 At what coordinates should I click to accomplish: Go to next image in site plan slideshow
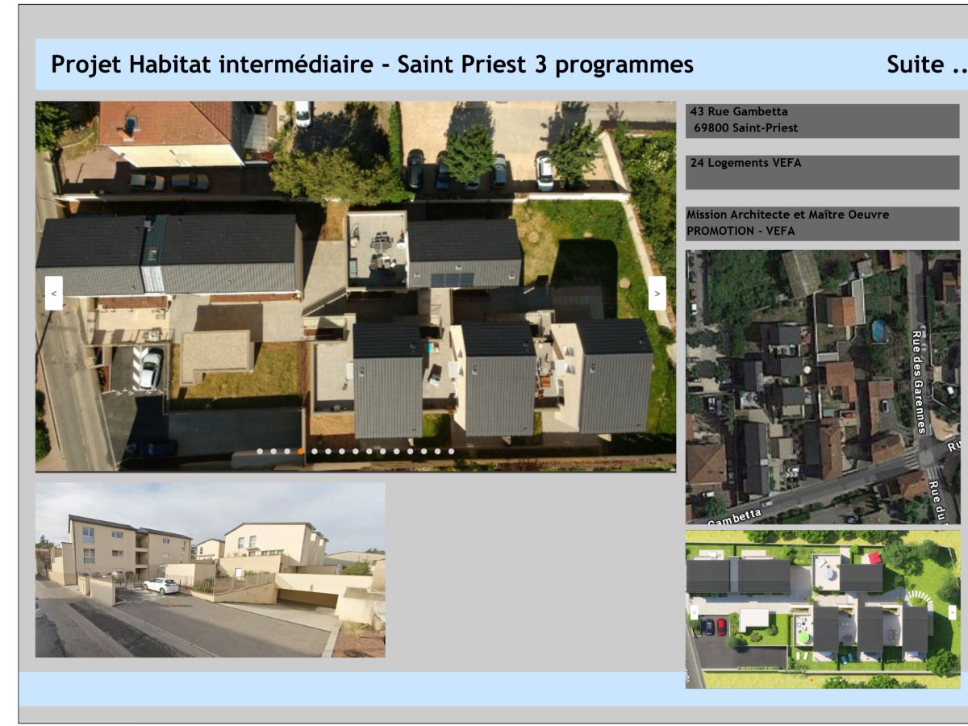[x=953, y=612]
